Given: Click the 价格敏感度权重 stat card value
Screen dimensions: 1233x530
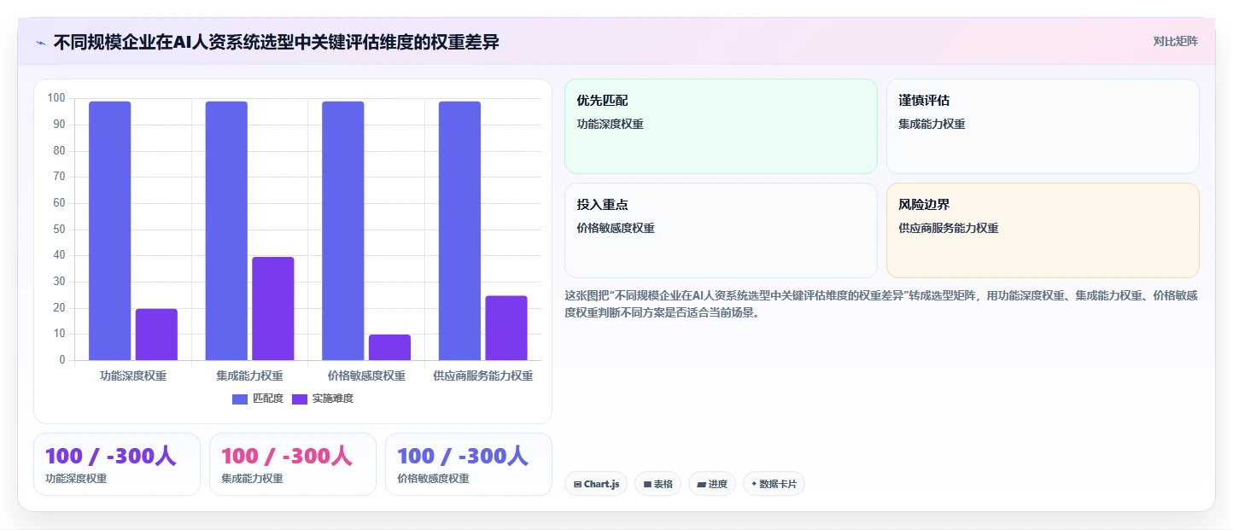Looking at the screenshot, I should (462, 456).
